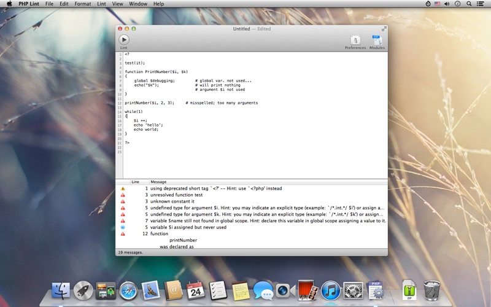The image size is (491, 307).
Task: Click the PHP Lint dock icon
Action: [x=376, y=290]
